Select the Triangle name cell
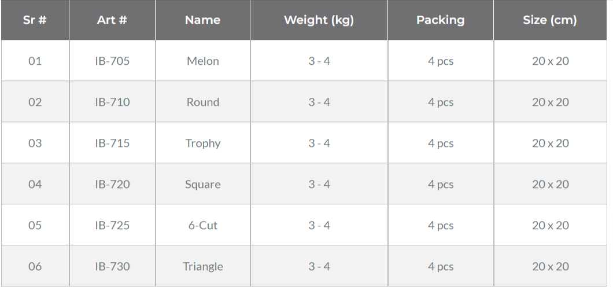 point(202,266)
